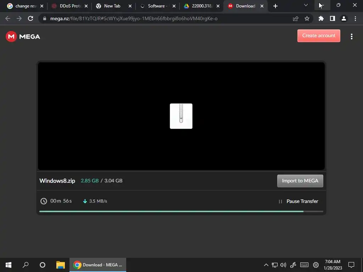Click the download progress bar
Screen dimensions: 363x272
click(x=181, y=211)
